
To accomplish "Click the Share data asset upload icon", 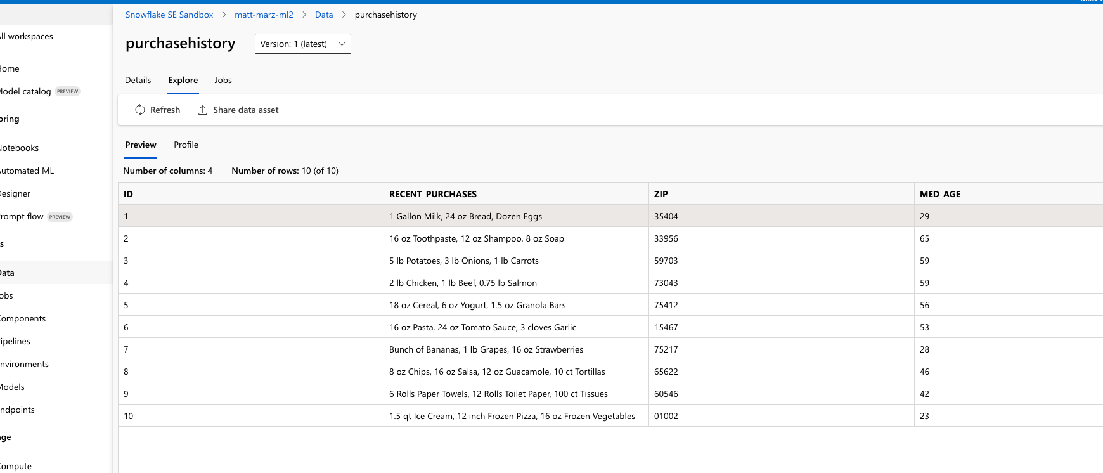I will (203, 110).
